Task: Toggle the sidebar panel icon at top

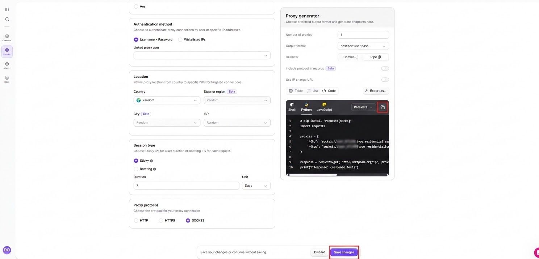Action: pos(7,9)
